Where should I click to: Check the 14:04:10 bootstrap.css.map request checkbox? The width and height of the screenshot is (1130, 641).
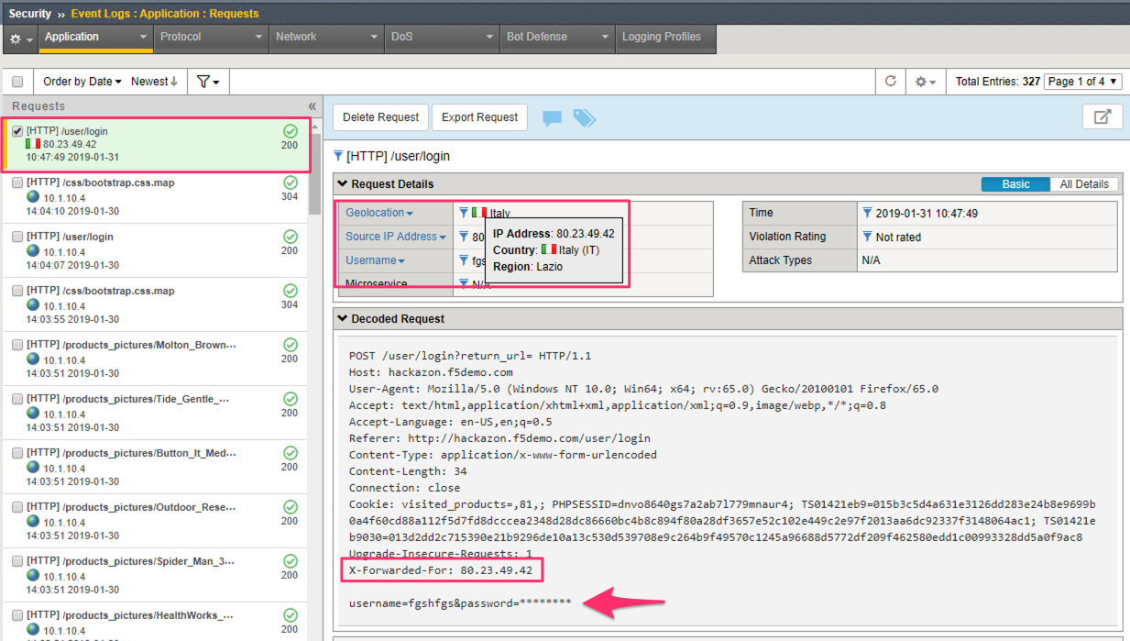17,182
